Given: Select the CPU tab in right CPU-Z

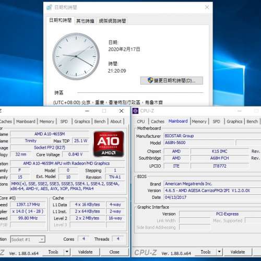Looking at the screenshot, I should pos(141,122).
